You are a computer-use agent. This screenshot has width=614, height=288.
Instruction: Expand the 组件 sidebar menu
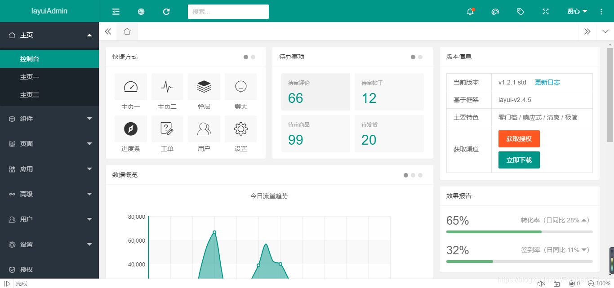point(49,118)
